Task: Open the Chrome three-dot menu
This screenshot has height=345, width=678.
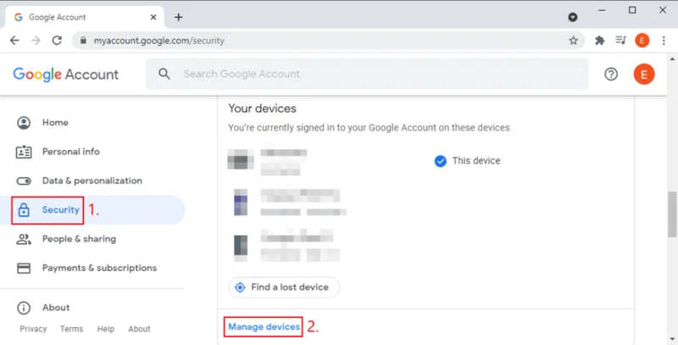Action: click(x=664, y=40)
